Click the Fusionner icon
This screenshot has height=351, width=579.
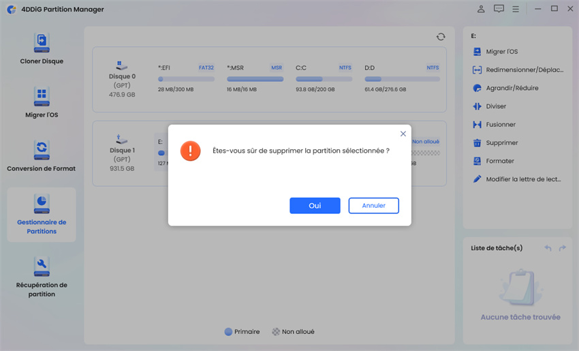point(477,125)
